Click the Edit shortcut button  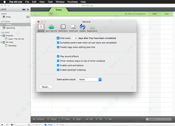click(90, 119)
